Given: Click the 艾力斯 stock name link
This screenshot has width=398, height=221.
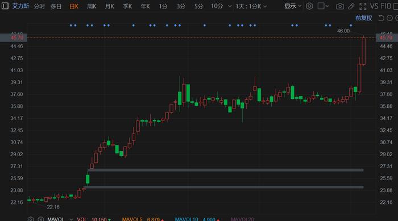Looking at the screenshot, I should (20, 6).
